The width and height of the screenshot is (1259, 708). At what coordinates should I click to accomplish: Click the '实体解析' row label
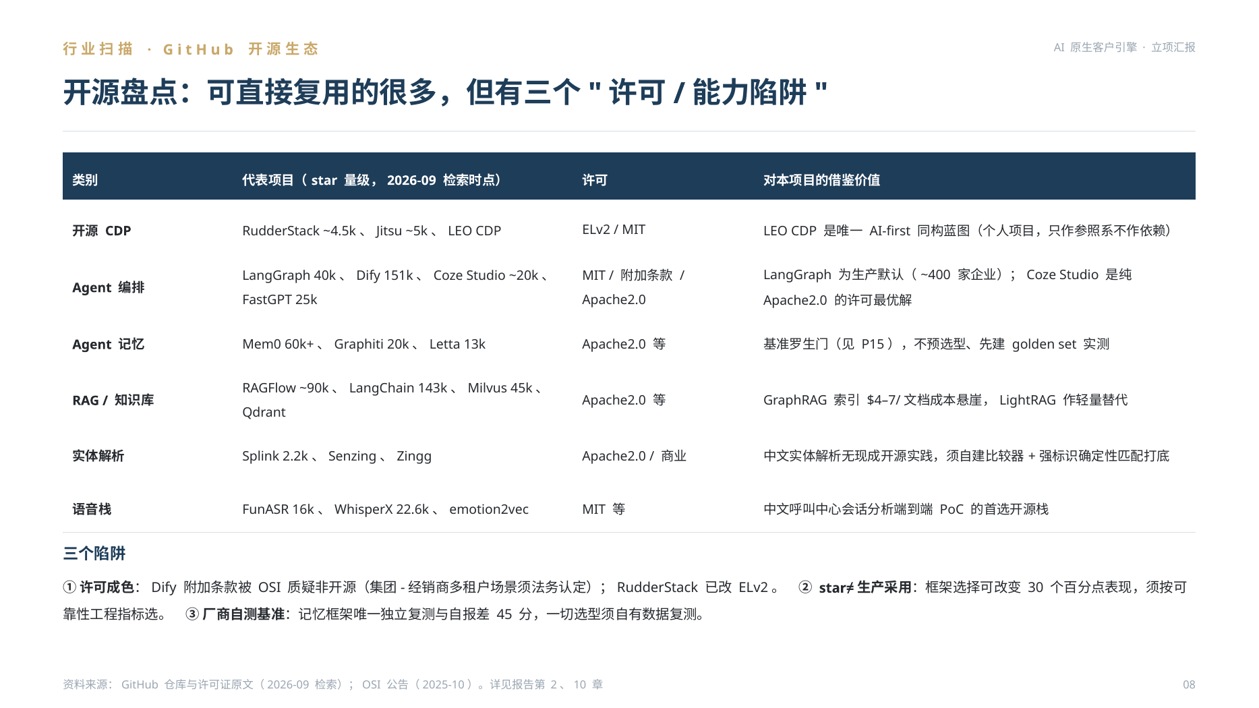tap(98, 456)
